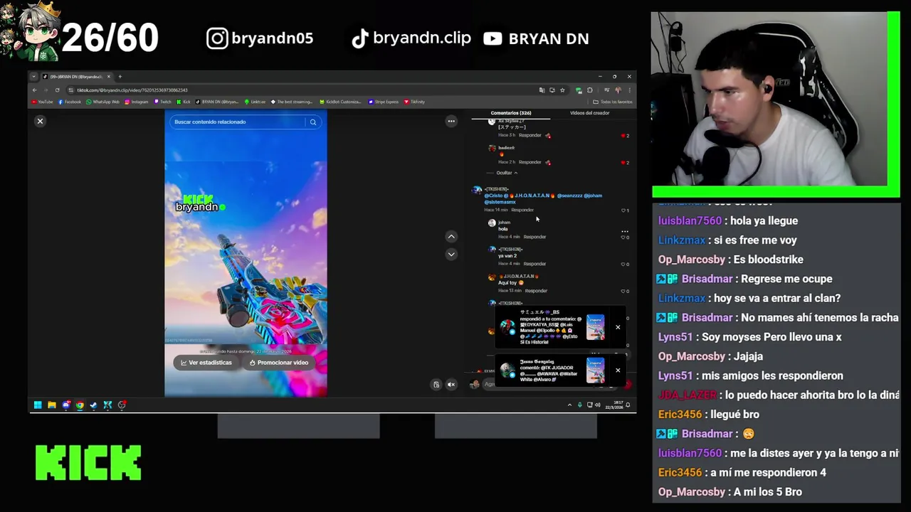Open video thumbnail in reply notification
Viewport: 911px width, 512px height.
tap(595, 327)
